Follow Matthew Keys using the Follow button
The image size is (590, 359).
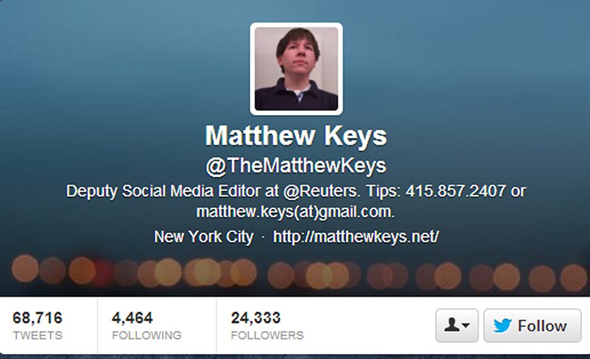click(x=533, y=325)
